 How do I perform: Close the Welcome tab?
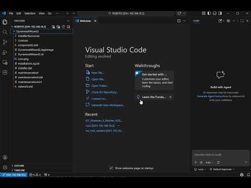[95, 21]
